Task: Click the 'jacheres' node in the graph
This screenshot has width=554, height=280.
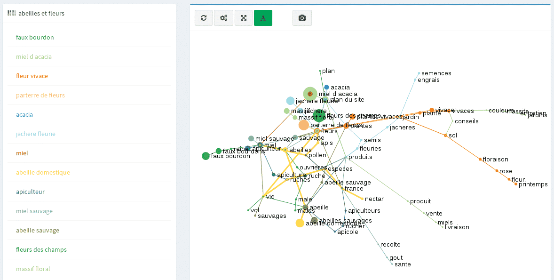Action: 388,127
